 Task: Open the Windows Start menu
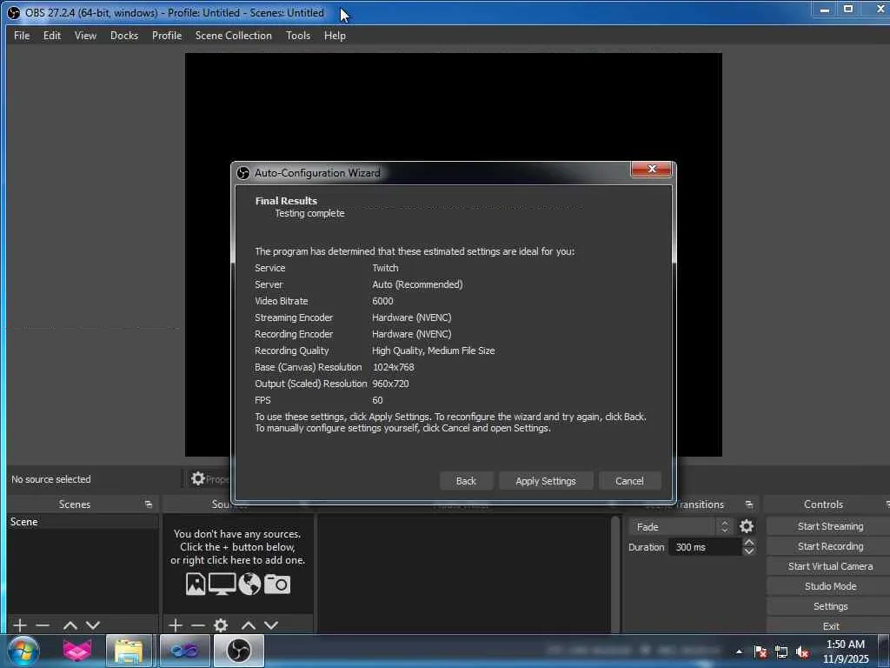(x=23, y=651)
